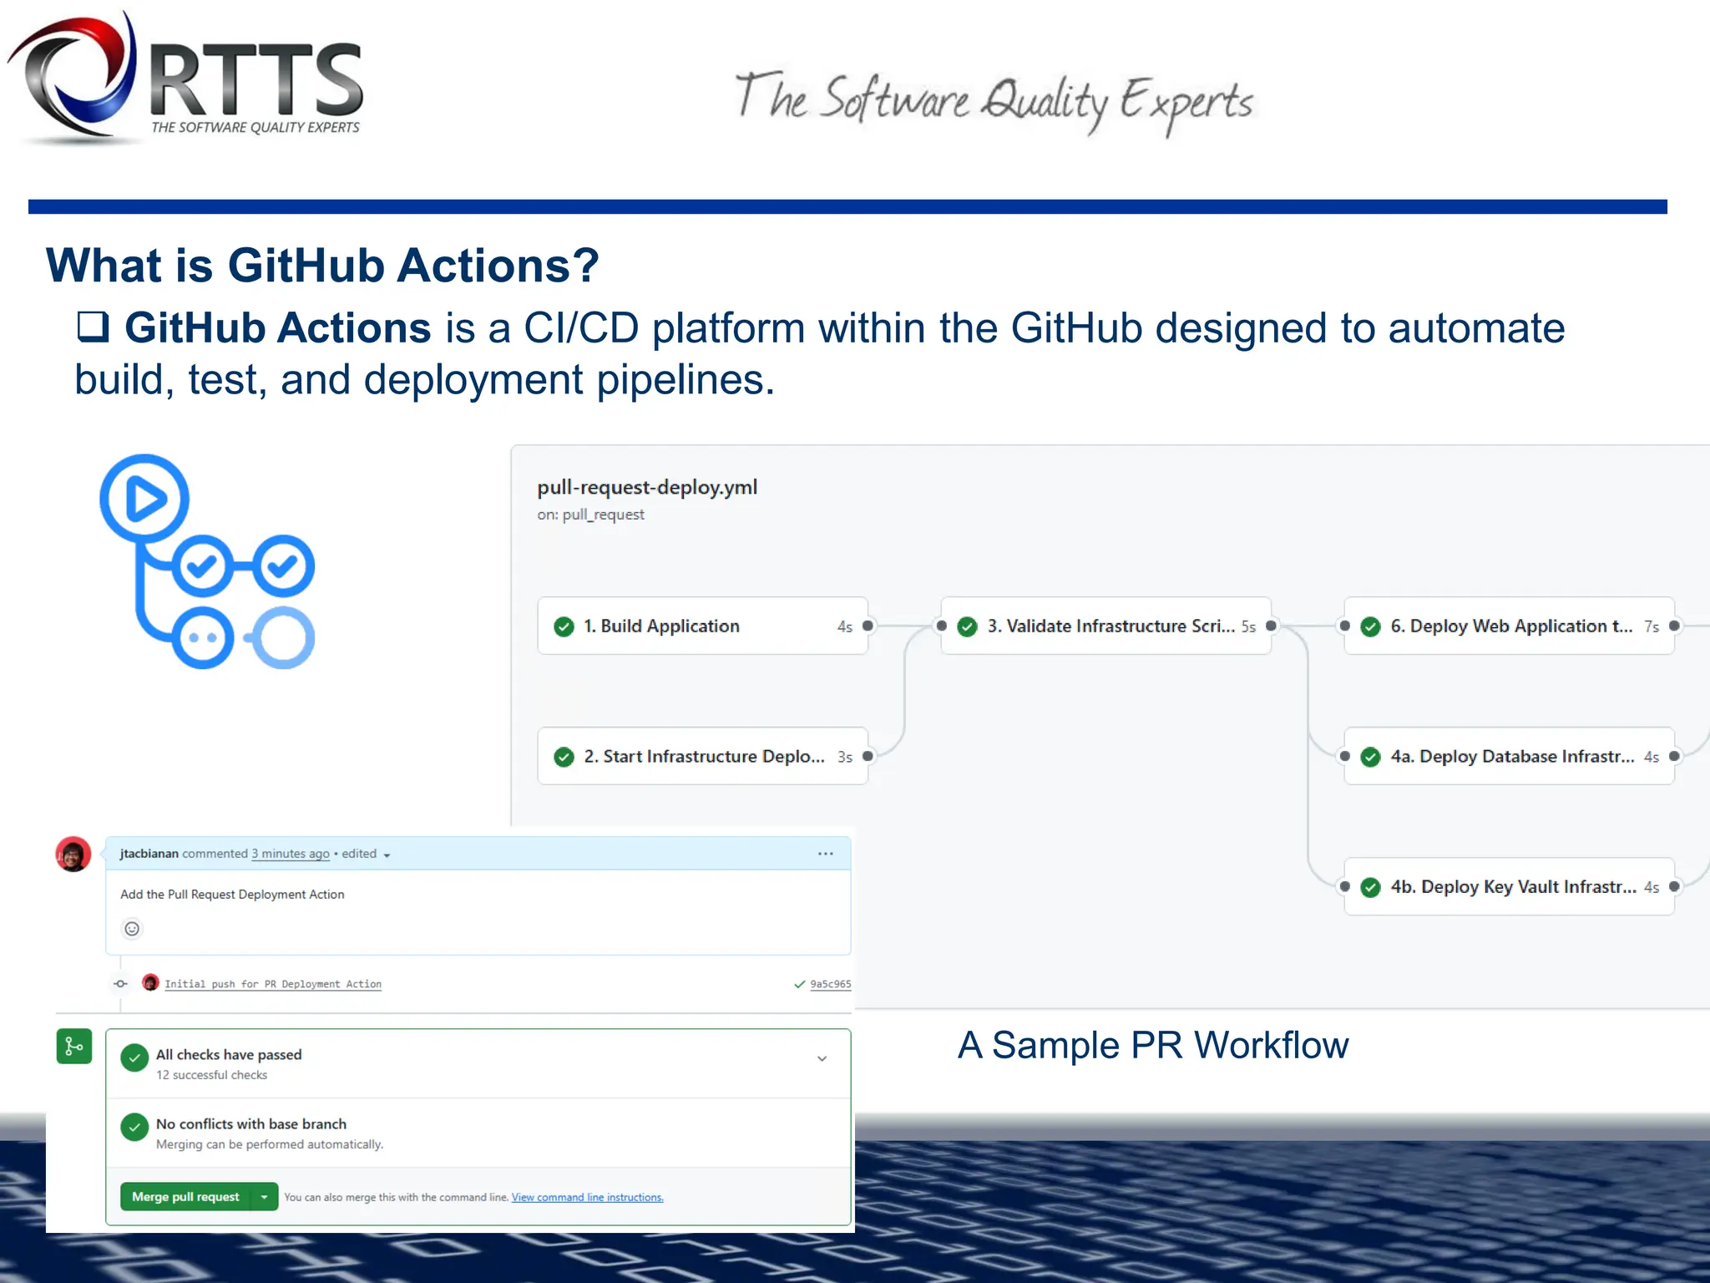Add an emoji reaction to the comment
Viewport: 1710px width, 1283px height.
click(x=132, y=929)
